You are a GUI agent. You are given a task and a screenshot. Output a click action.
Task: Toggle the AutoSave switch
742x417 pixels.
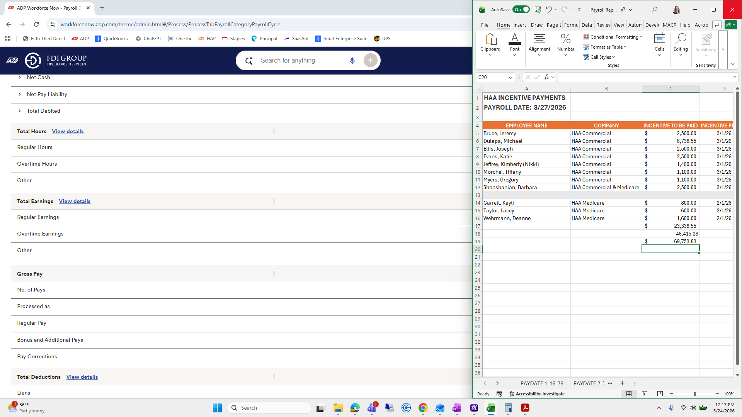pyautogui.click(x=521, y=10)
